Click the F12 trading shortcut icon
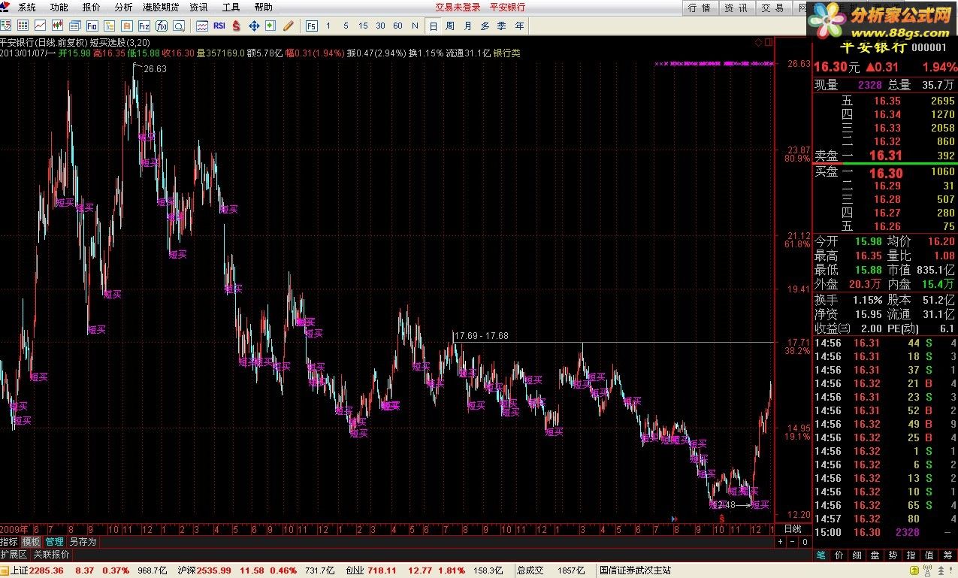The image size is (958, 578). click(144, 26)
